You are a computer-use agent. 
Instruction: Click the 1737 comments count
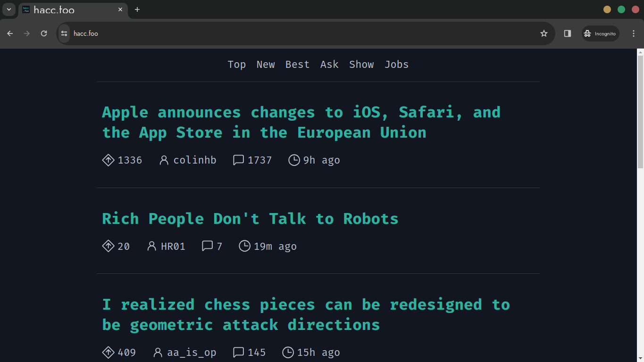coord(260,160)
